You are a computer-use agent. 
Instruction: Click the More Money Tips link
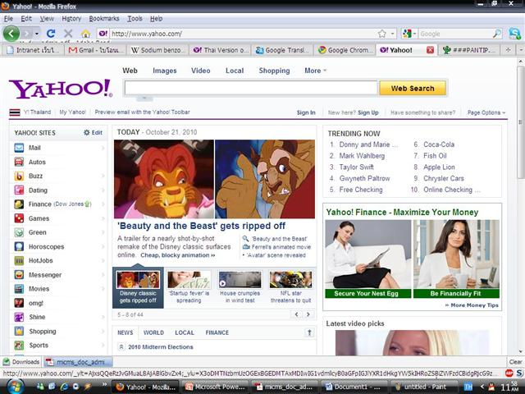tap(472, 305)
